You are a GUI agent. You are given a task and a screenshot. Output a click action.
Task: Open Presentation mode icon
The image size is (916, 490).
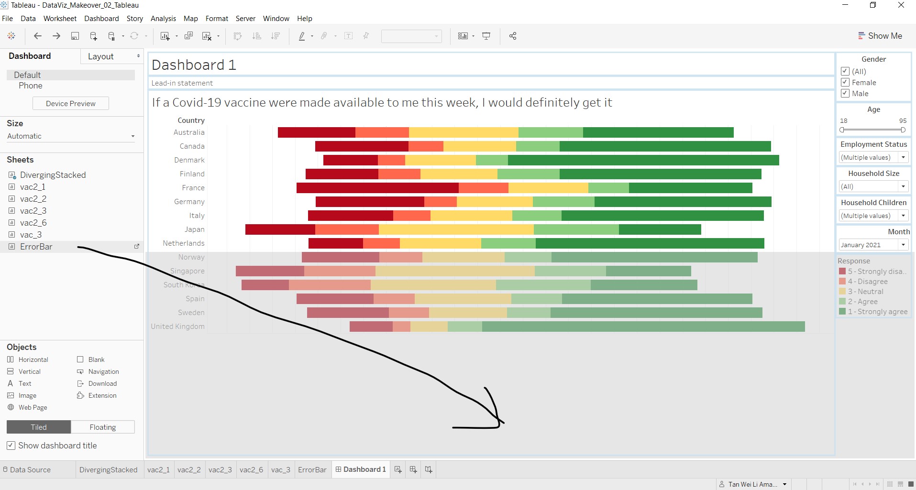tap(486, 36)
